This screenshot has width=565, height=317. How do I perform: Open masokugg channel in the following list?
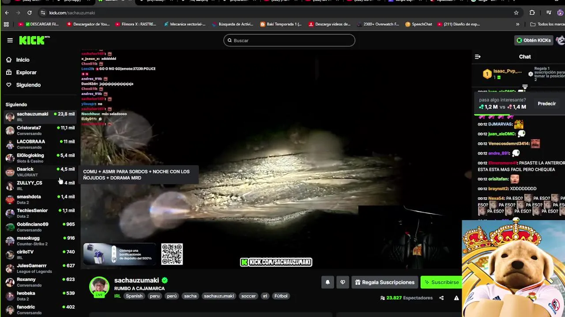click(x=40, y=241)
